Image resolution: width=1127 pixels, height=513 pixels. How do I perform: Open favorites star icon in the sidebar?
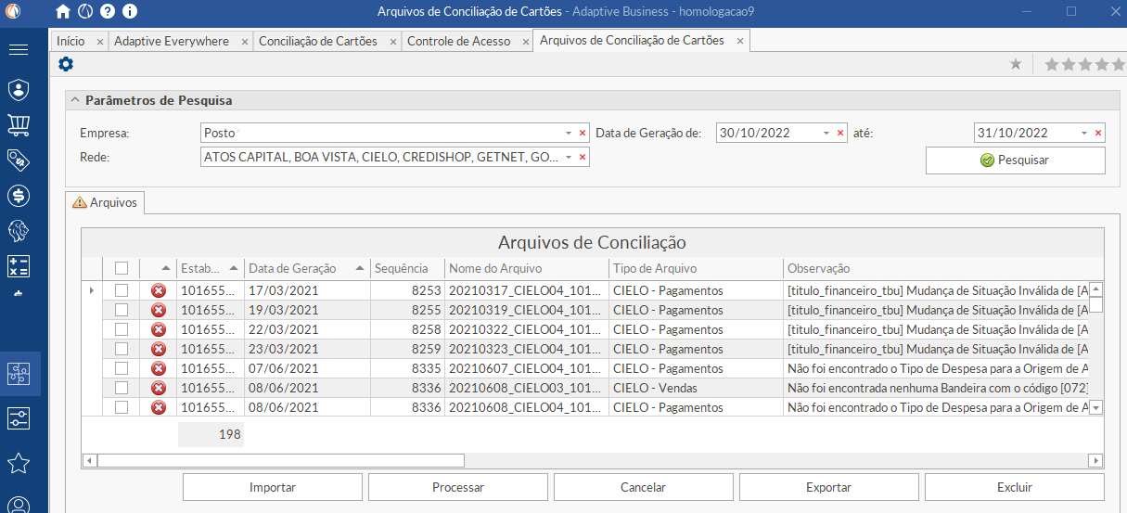19,463
